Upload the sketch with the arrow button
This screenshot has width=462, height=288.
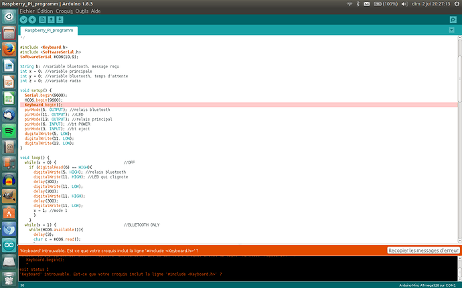(x=32, y=19)
